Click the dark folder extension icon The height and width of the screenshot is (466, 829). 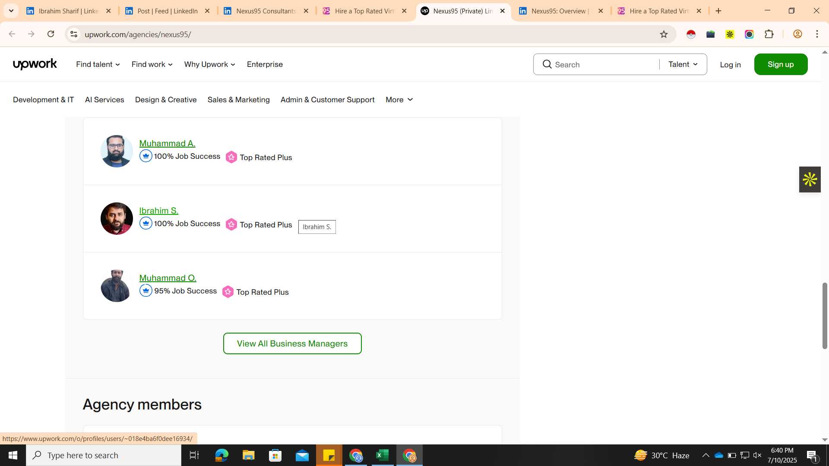click(710, 34)
